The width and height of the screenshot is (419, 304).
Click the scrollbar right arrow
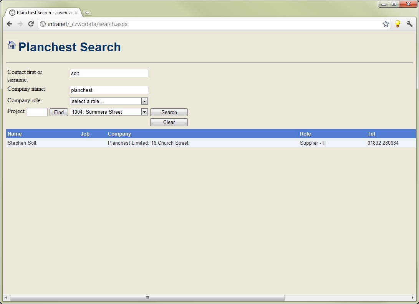(412, 297)
